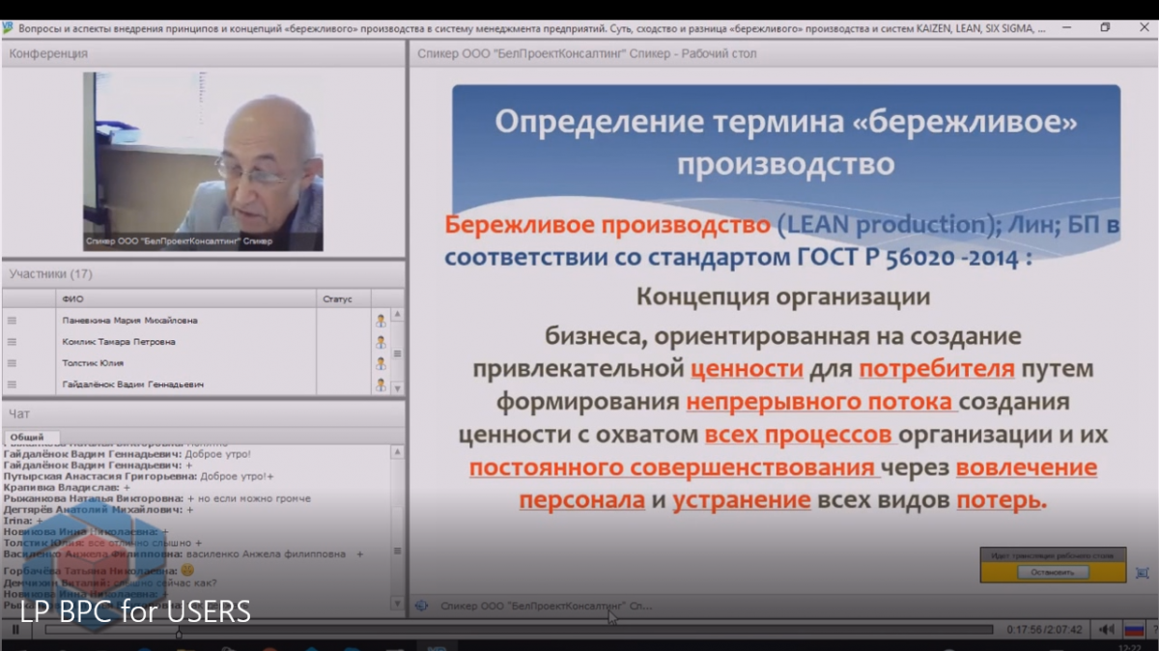Click the Статус column header
Image resolution: width=1159 pixels, height=651 pixels.
click(343, 299)
